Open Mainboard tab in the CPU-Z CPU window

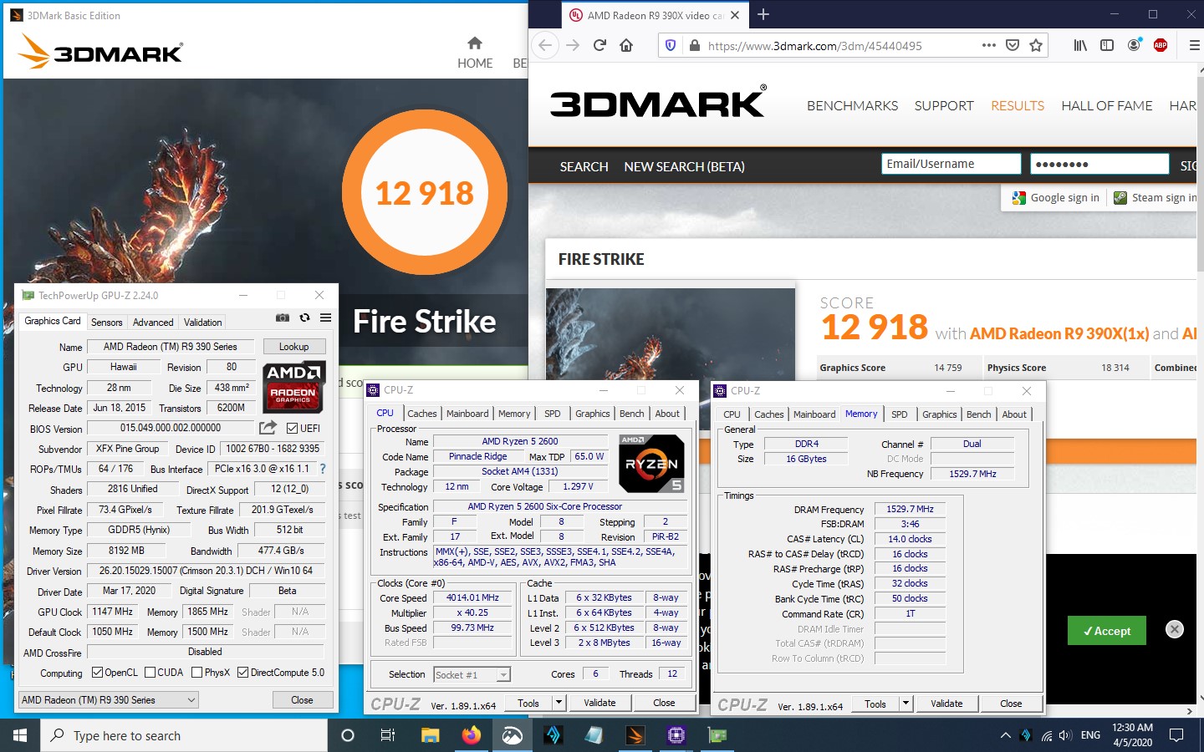467,414
